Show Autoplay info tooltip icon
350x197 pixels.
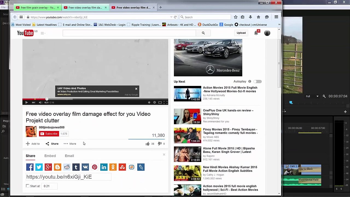pos(250,82)
